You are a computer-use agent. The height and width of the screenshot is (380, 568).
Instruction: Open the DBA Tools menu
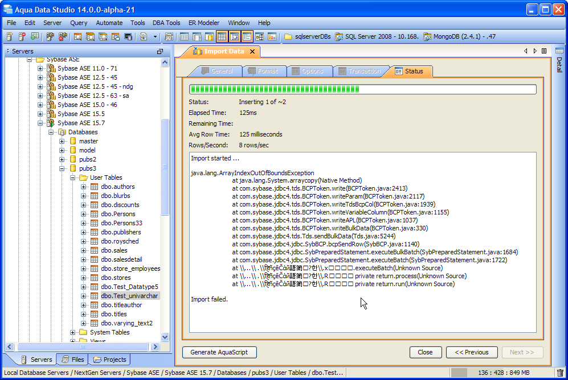[x=166, y=23]
